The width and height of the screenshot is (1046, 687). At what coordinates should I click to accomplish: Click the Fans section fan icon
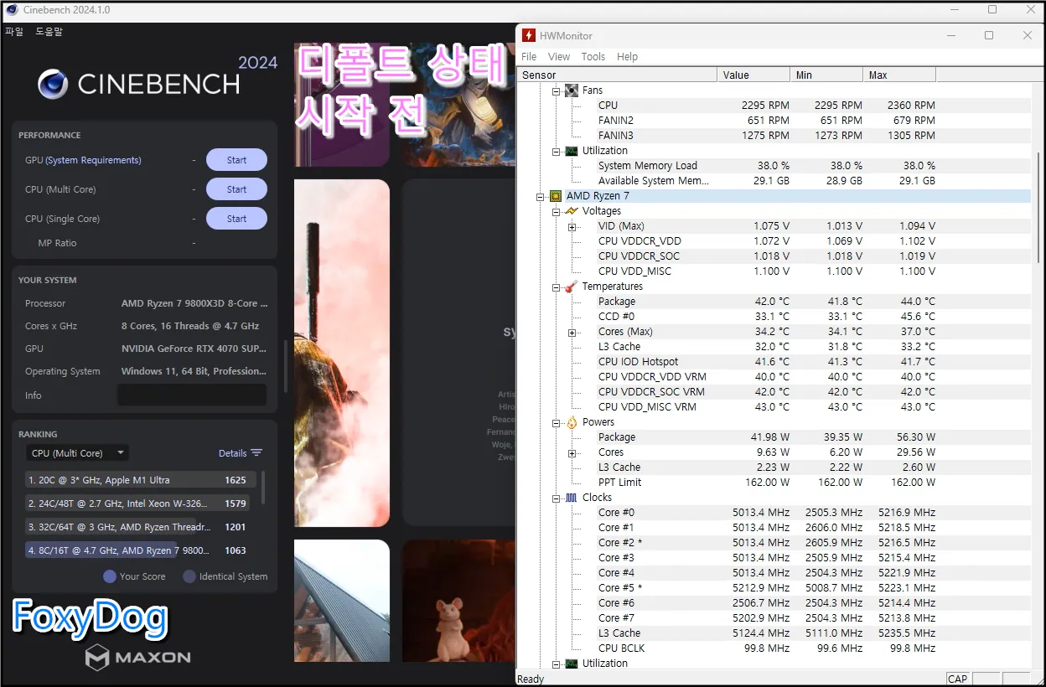pos(572,90)
